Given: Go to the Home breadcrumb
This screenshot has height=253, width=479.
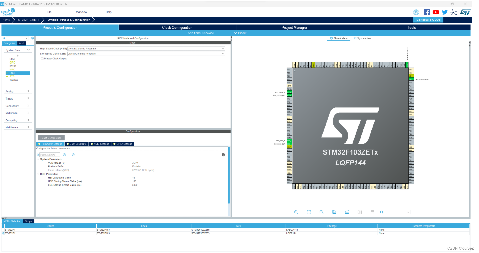Looking at the screenshot, I should point(6,20).
